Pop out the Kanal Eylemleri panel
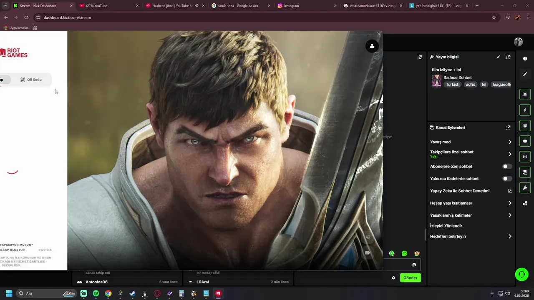Viewport: 534px width, 300px height. [x=508, y=127]
